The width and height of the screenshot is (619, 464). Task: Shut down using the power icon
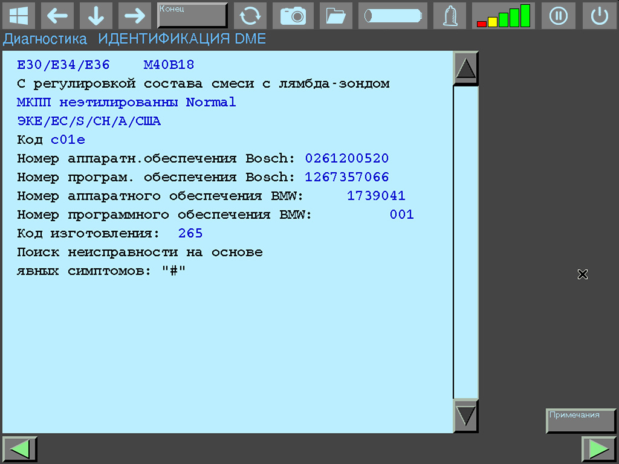coord(598,16)
